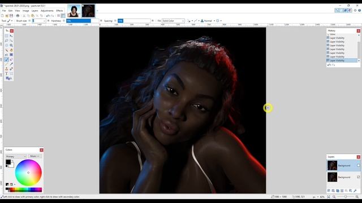Select the Pan hand tool
Screen dimensions: 362x203
11,50
